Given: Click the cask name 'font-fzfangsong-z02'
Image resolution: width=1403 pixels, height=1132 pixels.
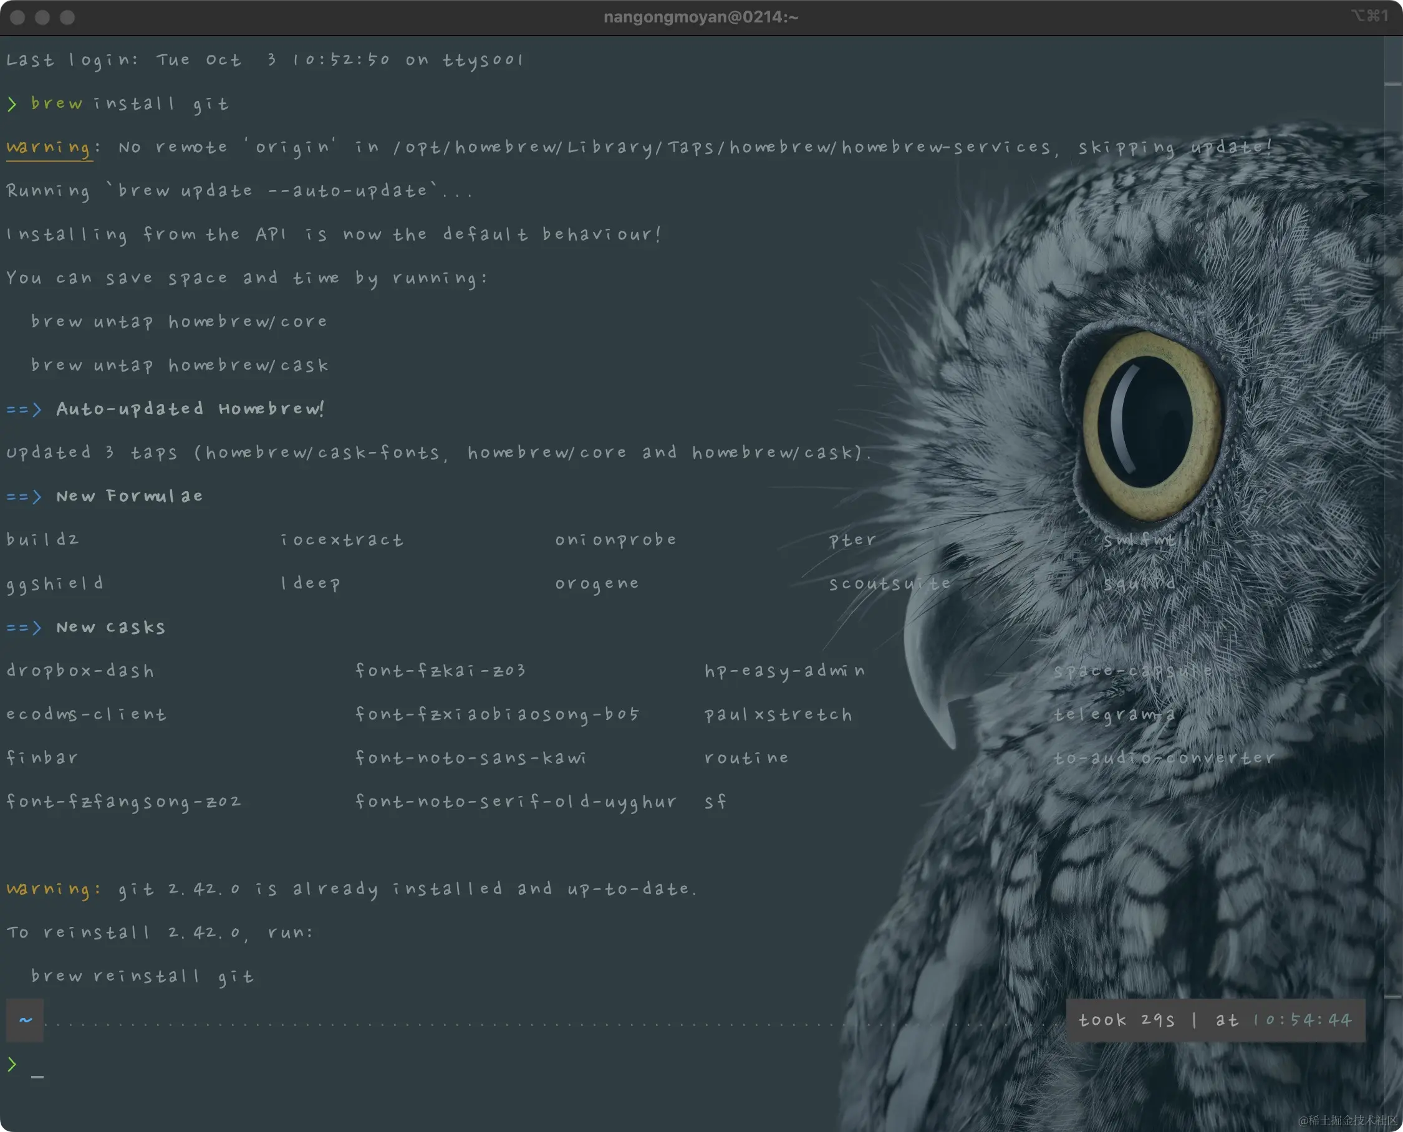Looking at the screenshot, I should [x=124, y=802].
